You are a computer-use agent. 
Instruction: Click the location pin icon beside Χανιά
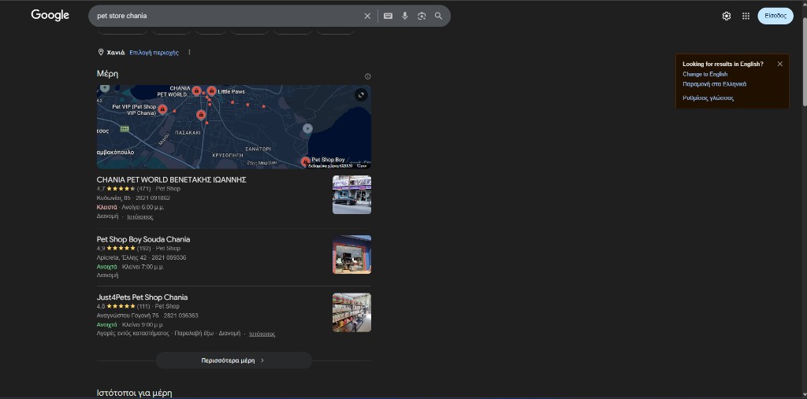pos(101,53)
